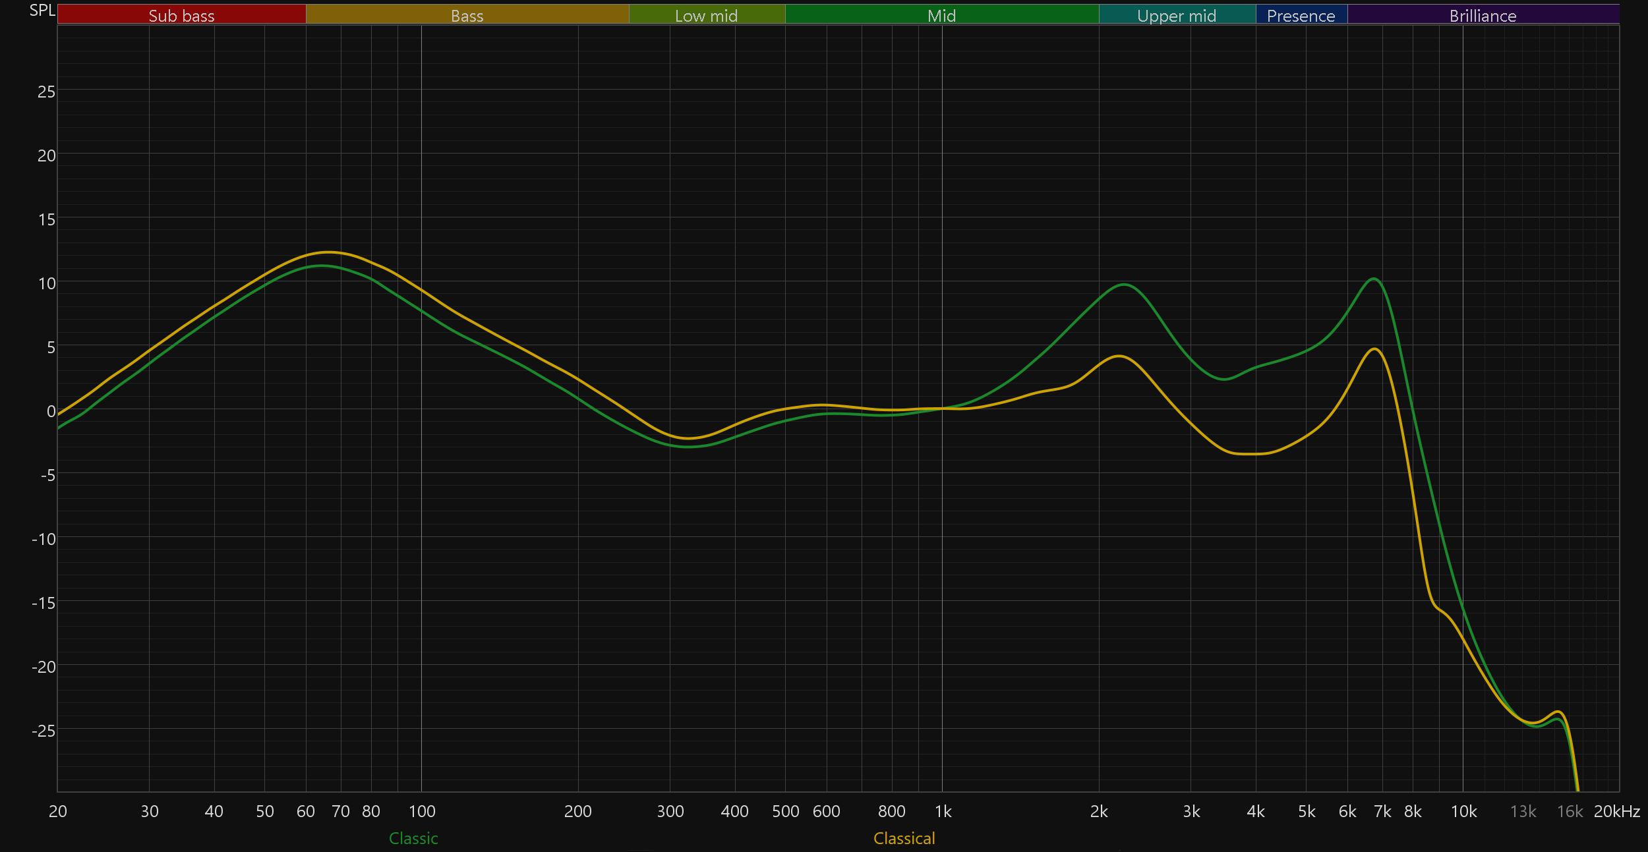Image resolution: width=1648 pixels, height=852 pixels.
Task: Click the -25 dB SPL axis label
Action: pyautogui.click(x=44, y=731)
